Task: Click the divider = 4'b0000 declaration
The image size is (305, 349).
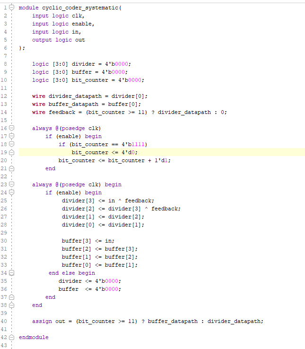Action: [81, 64]
